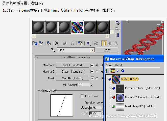The width and height of the screenshot is (167, 121).
Task: Click the Lower transition zone field
Action: (95, 113)
